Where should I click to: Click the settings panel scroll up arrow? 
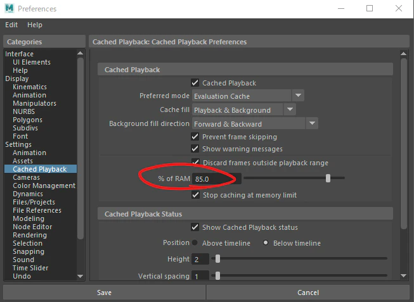403,54
